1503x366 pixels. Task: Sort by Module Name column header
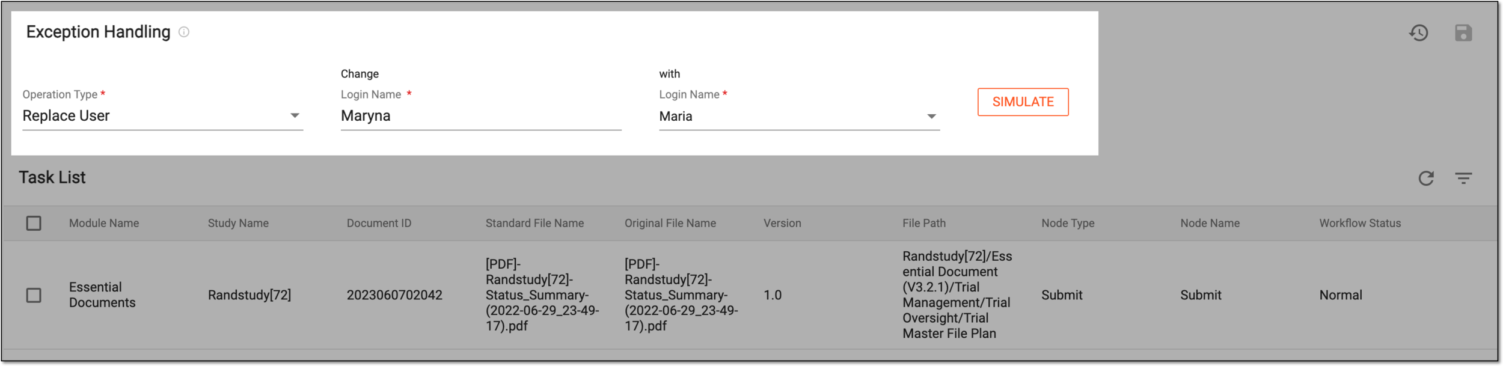coord(104,223)
